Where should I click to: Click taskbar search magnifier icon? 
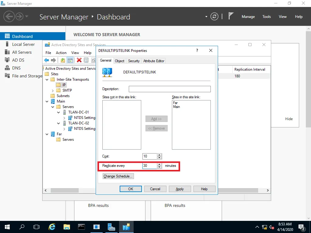22,227
